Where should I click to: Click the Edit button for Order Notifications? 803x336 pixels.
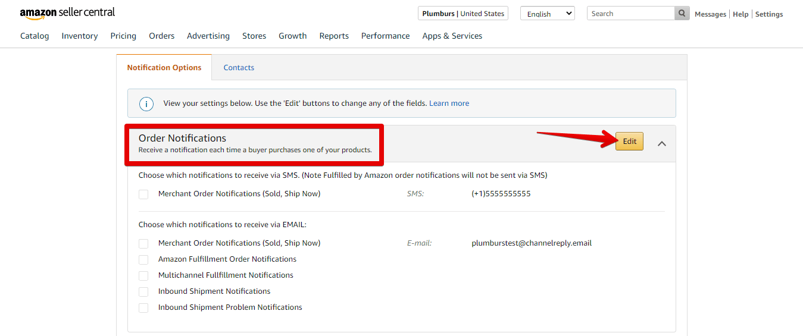click(630, 141)
